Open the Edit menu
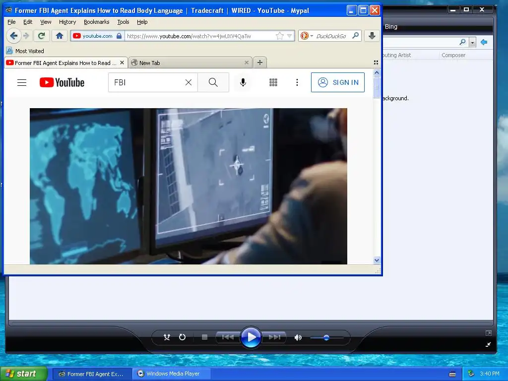Image resolution: width=508 pixels, height=381 pixels. (28, 22)
